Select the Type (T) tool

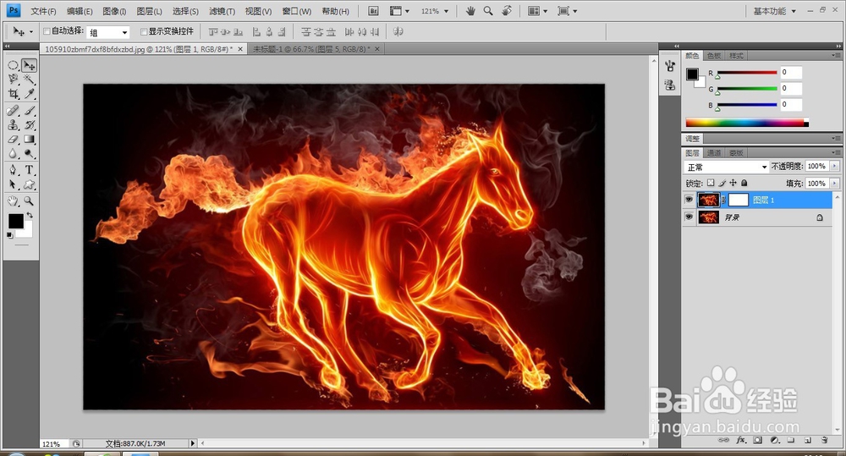pos(29,170)
